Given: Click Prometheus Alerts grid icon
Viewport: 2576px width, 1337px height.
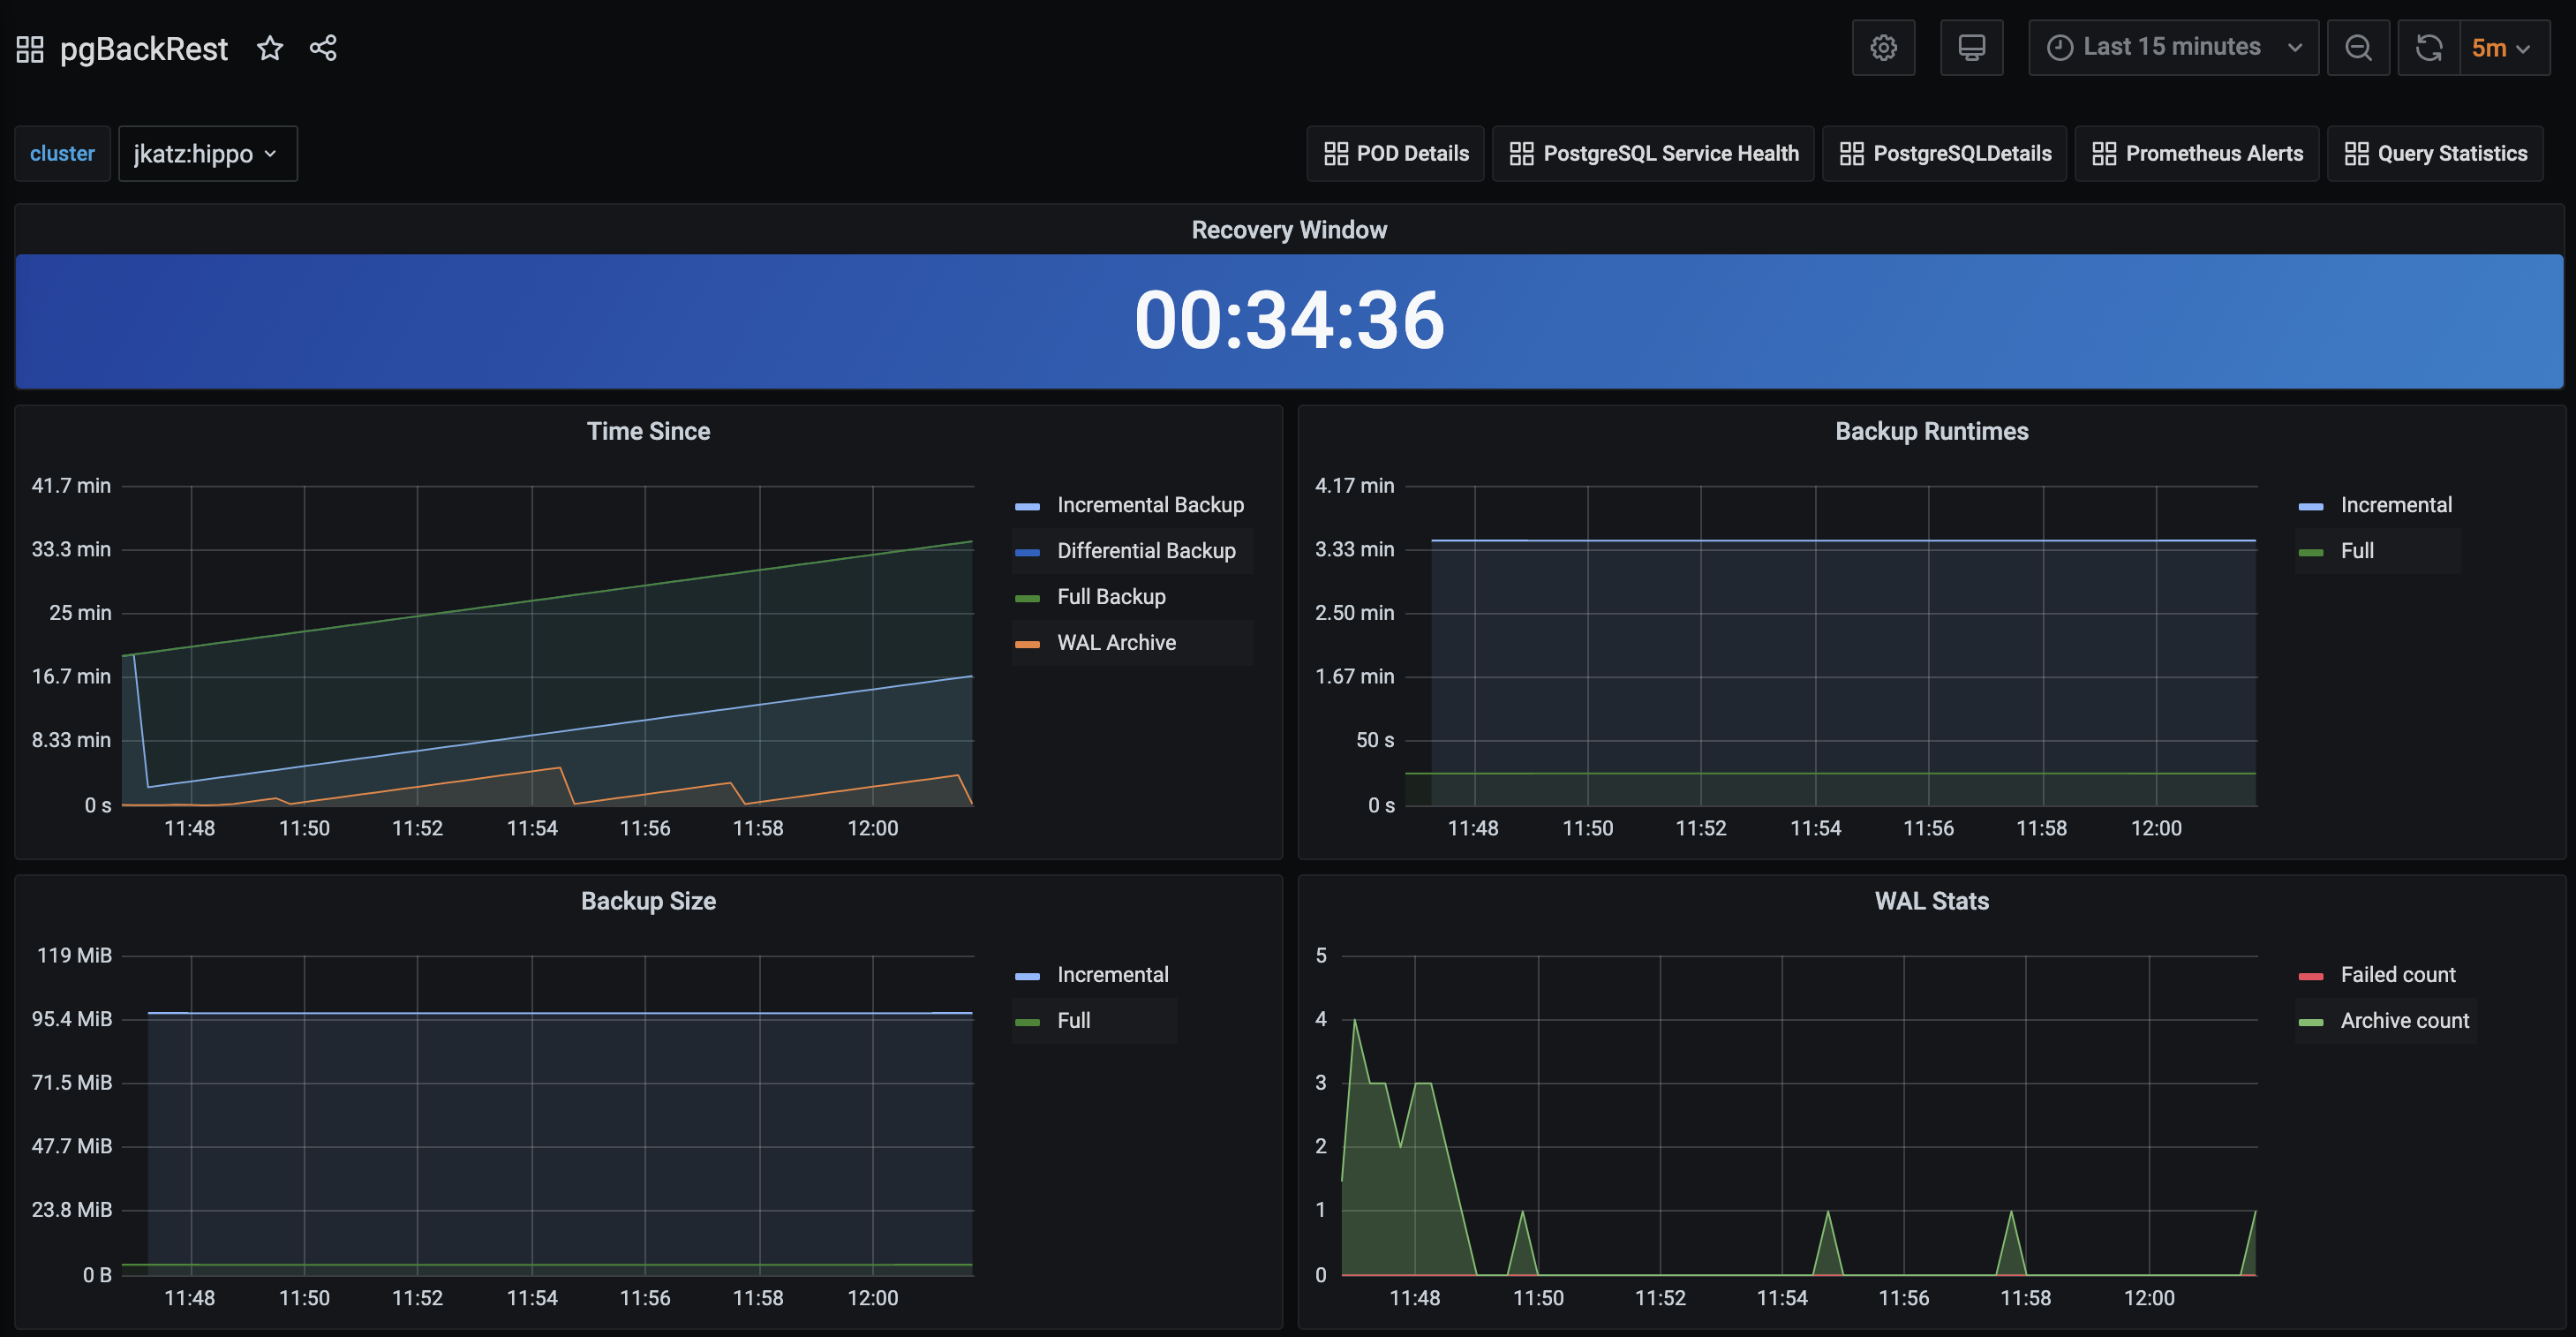Looking at the screenshot, I should click(x=2104, y=154).
